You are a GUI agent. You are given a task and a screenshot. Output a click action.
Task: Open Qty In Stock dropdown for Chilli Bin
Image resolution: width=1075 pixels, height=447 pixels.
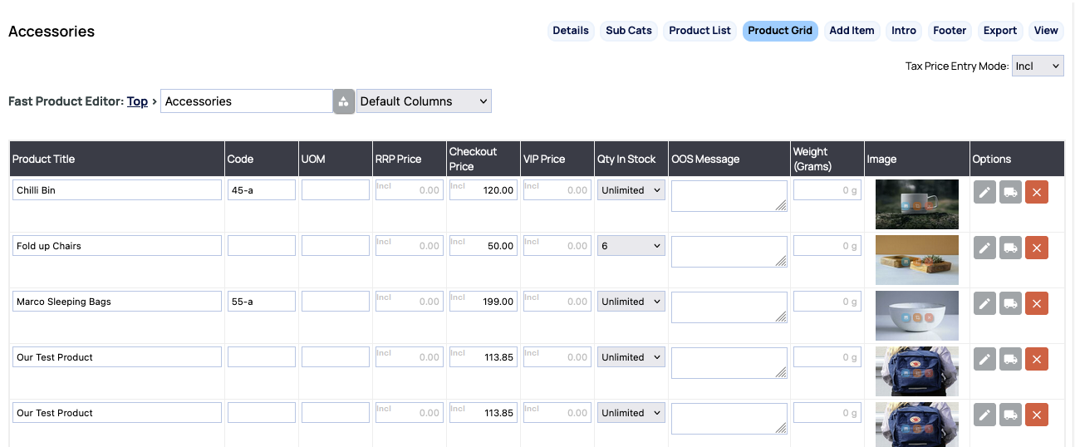pyautogui.click(x=631, y=190)
